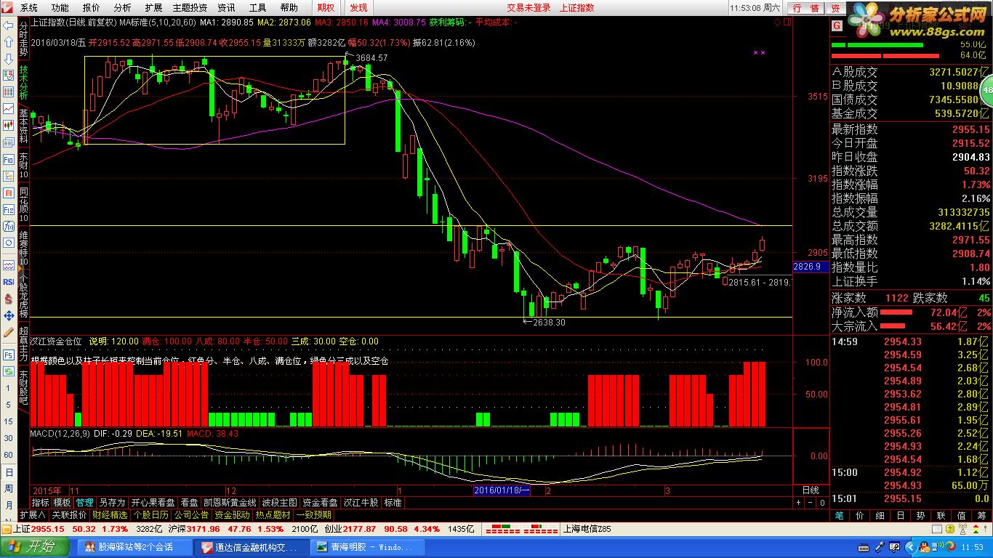This screenshot has height=558, width=993.
Task: Click the 0 reset zoom button
Action: click(x=821, y=502)
